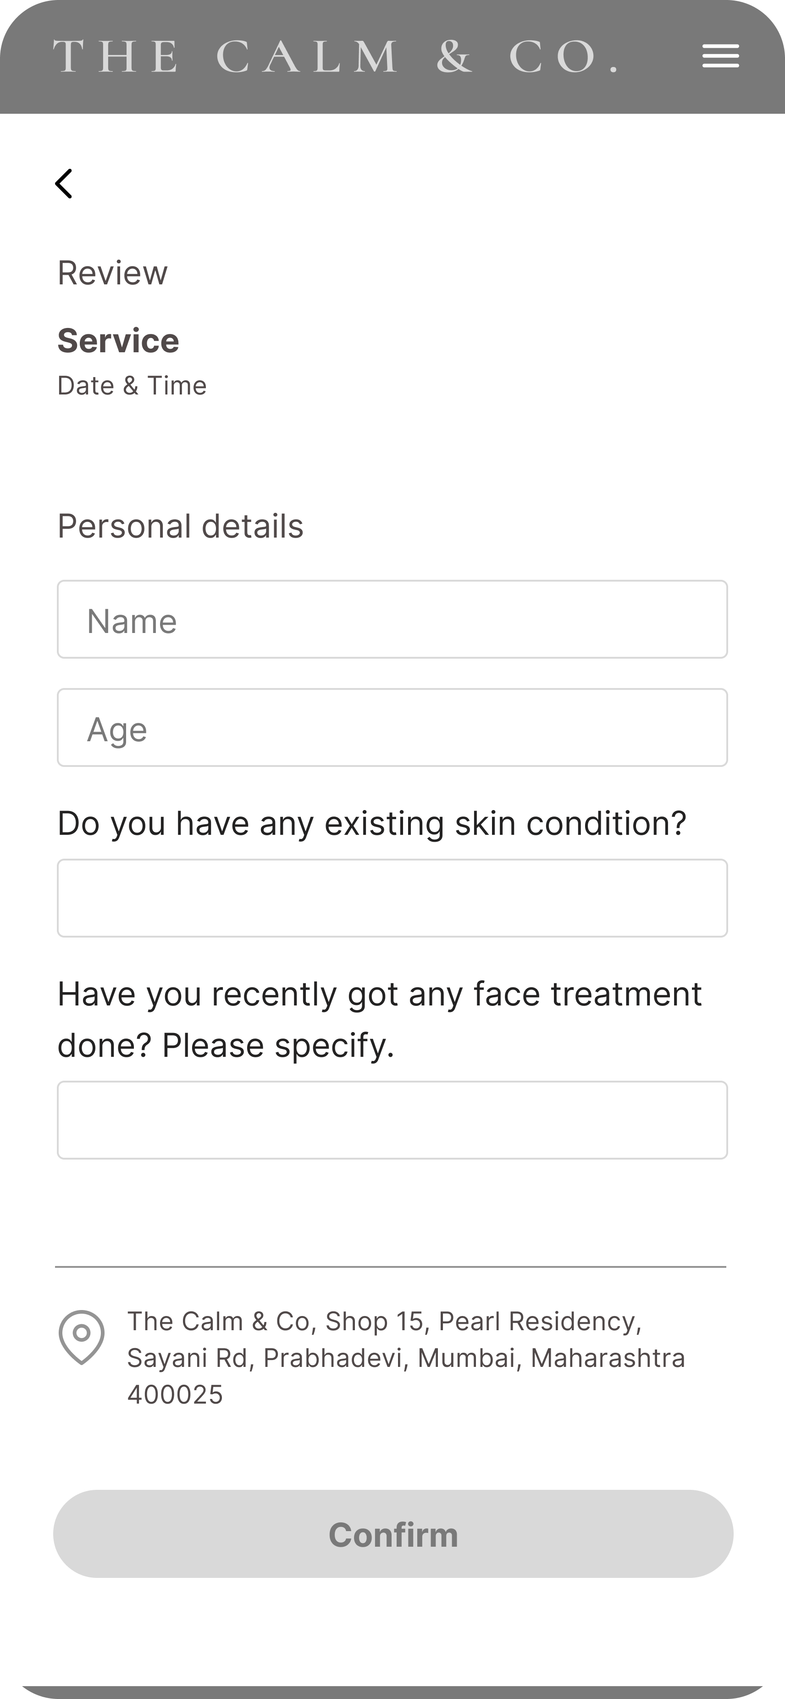This screenshot has width=785, height=1699.
Task: Click the Shop 15, Pearl Residency address line
Action: point(481,1321)
